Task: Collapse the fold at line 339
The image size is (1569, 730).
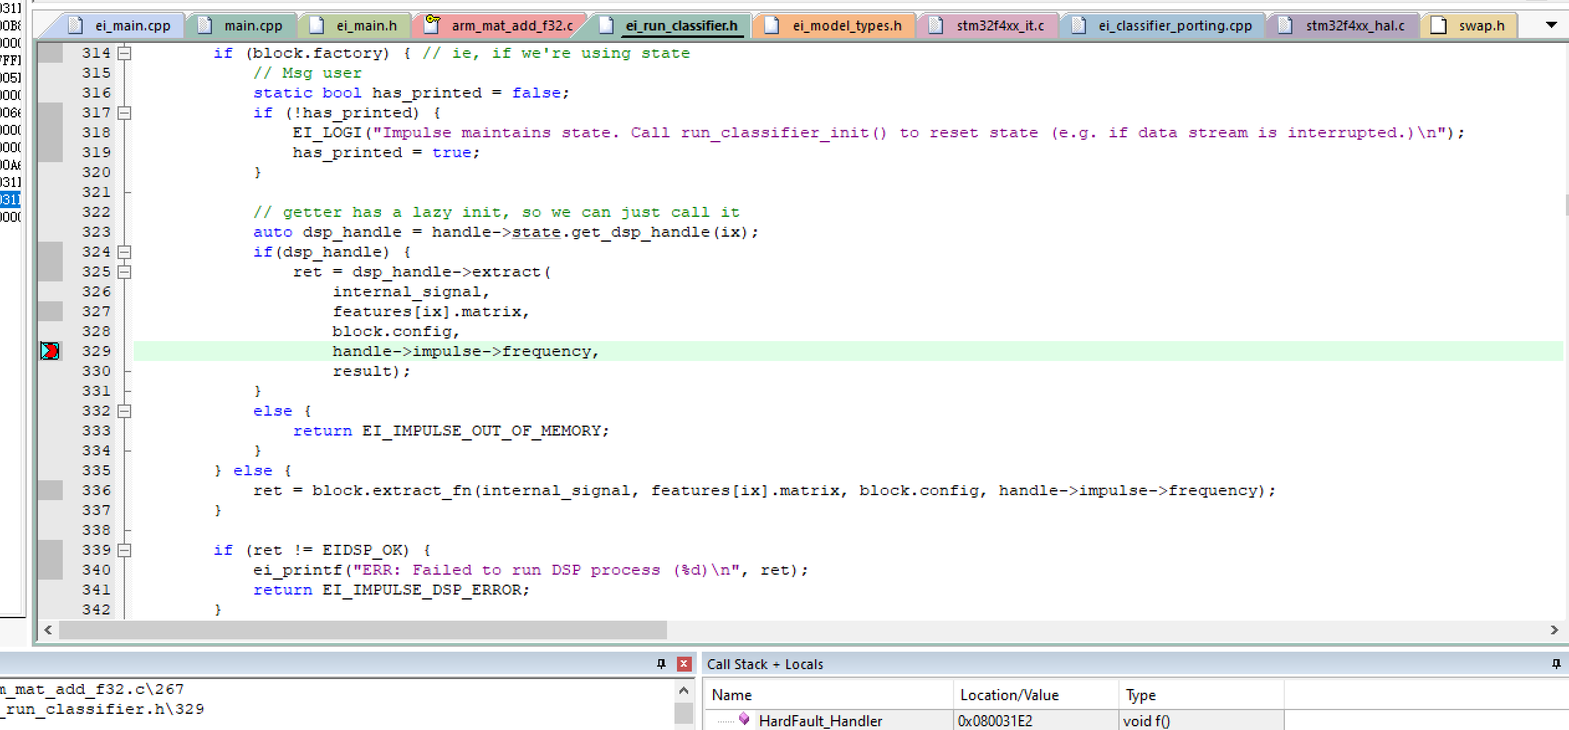Action: (x=125, y=550)
